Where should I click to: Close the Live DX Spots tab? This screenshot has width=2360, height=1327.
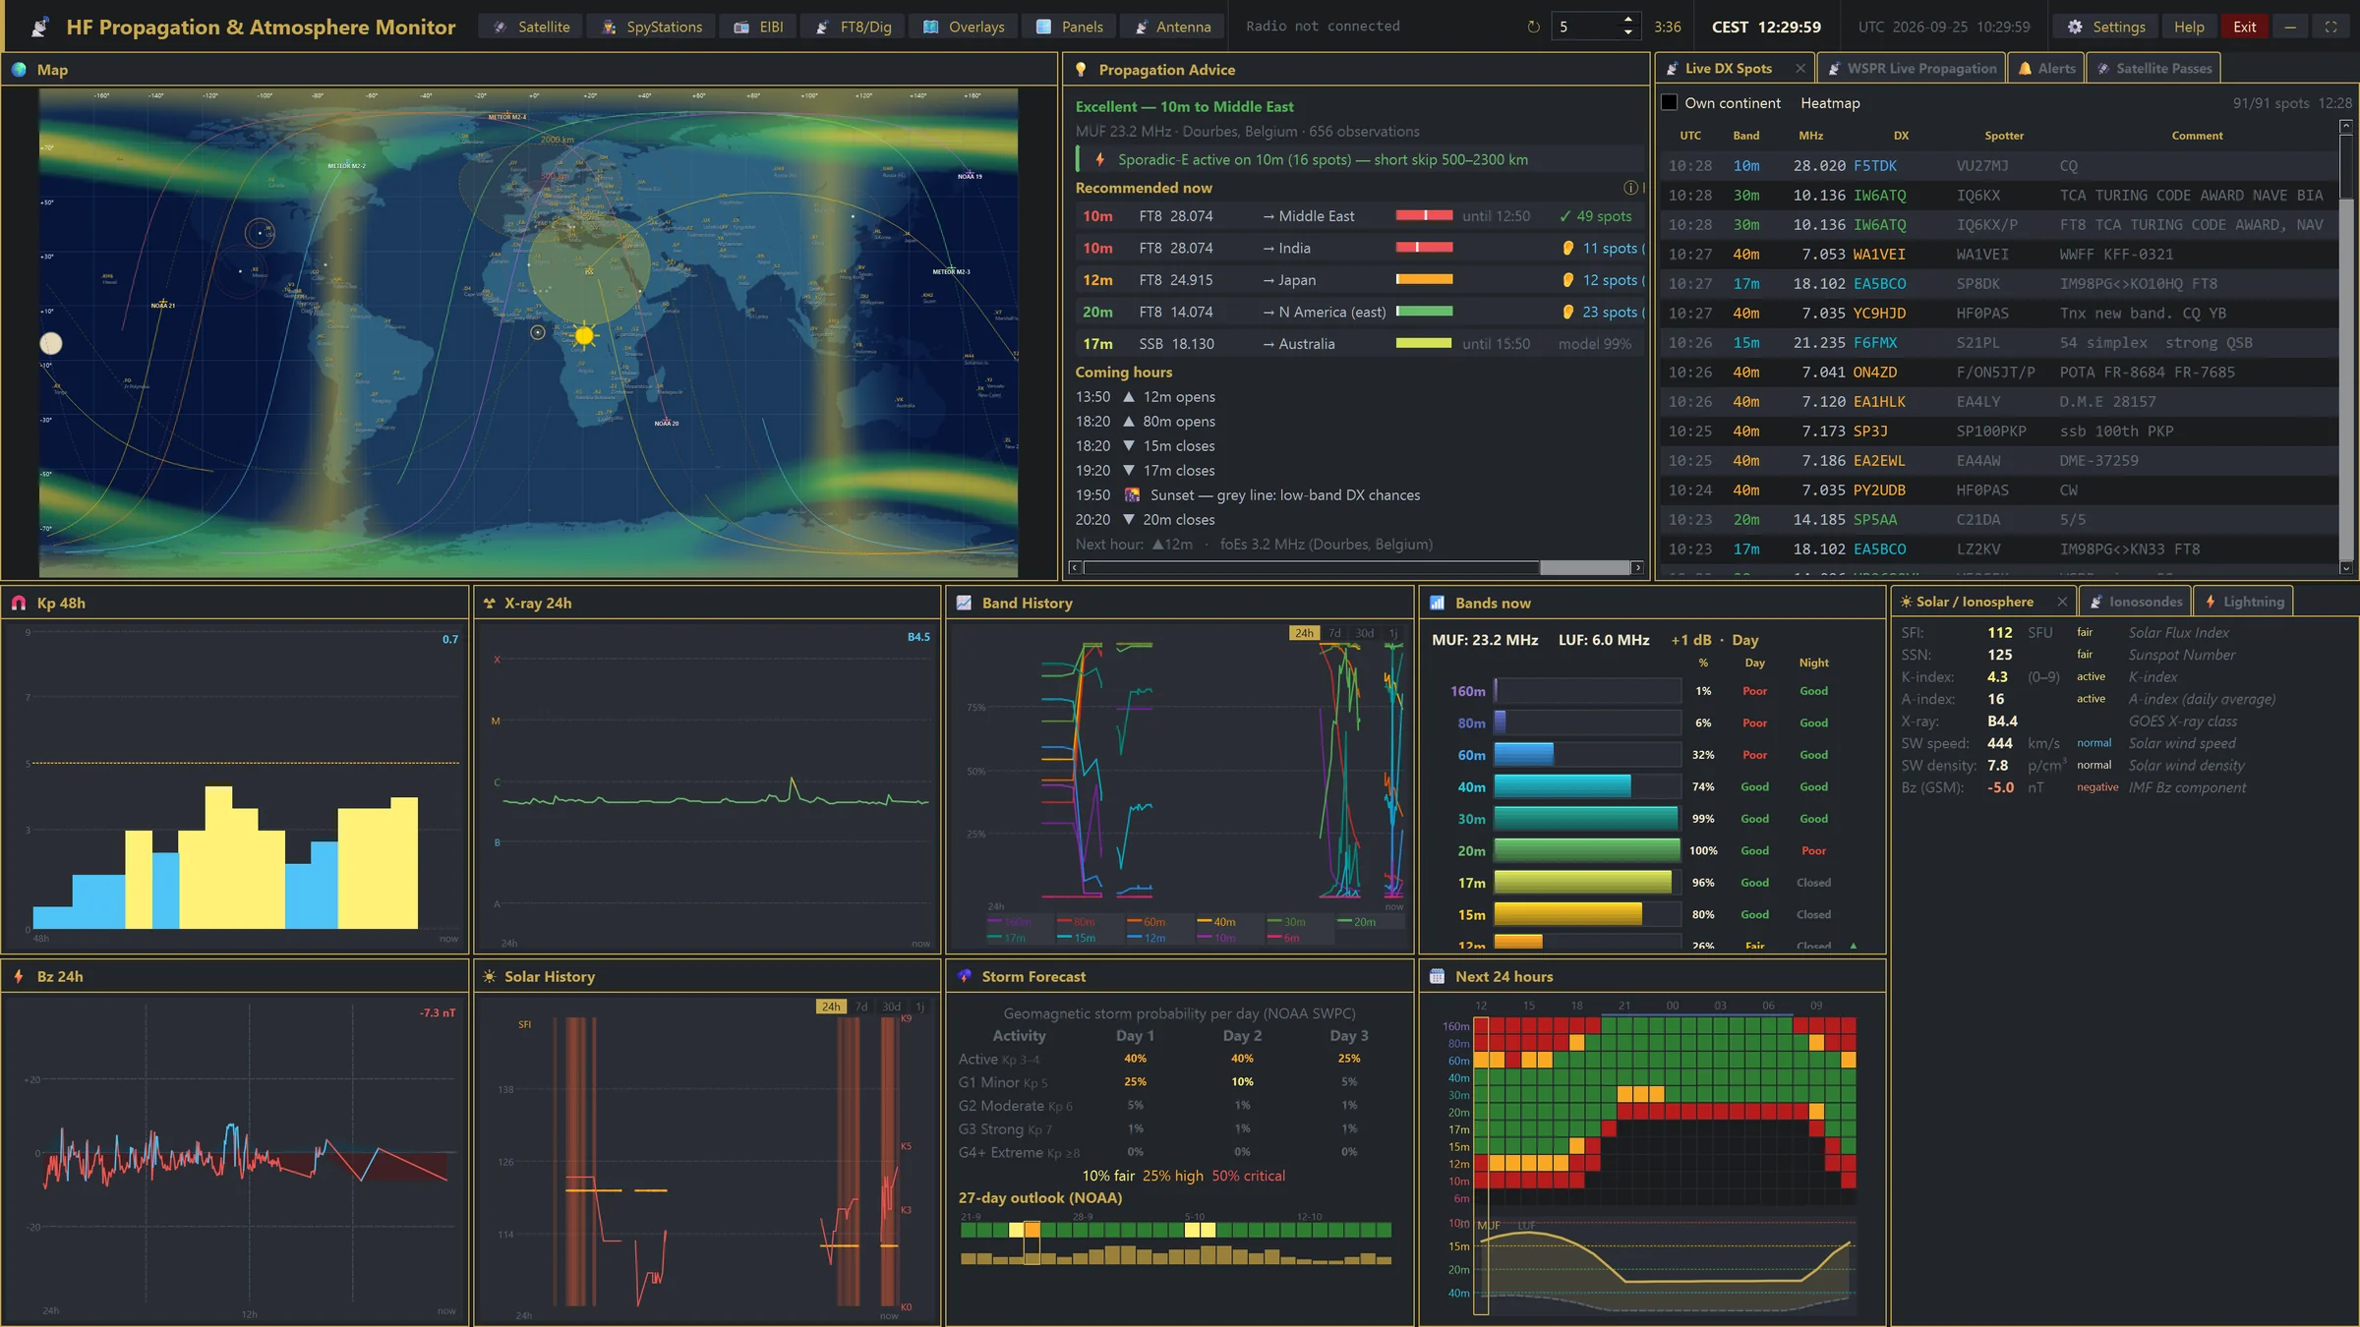point(1799,69)
